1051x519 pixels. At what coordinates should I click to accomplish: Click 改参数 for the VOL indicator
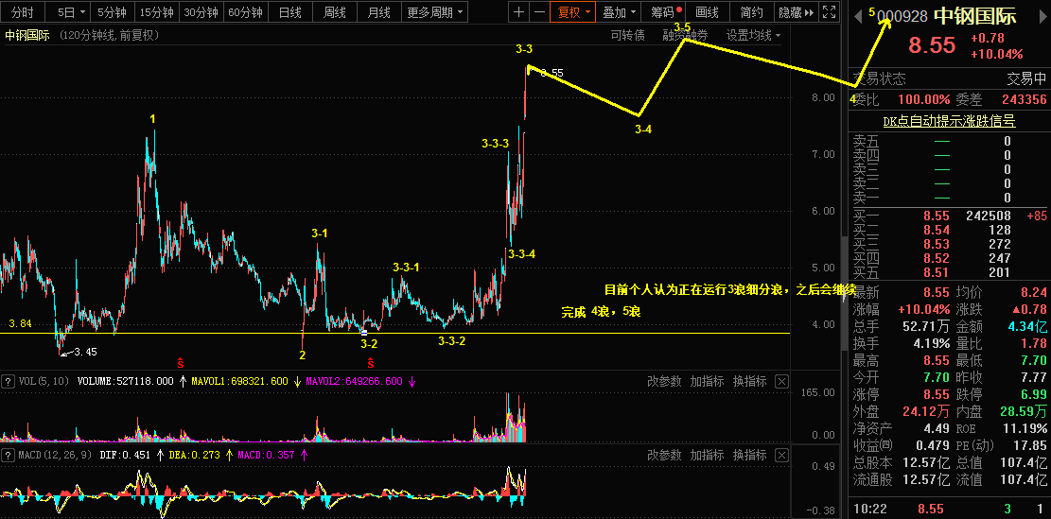tap(664, 382)
